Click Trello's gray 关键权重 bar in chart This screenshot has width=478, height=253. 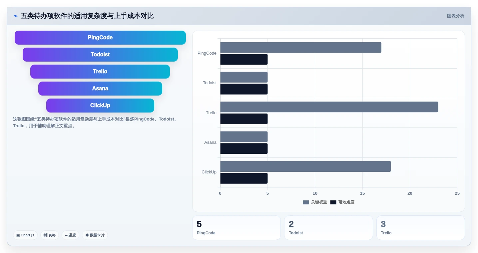pos(329,107)
